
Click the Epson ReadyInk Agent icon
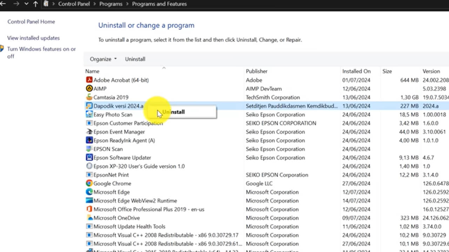89,140
